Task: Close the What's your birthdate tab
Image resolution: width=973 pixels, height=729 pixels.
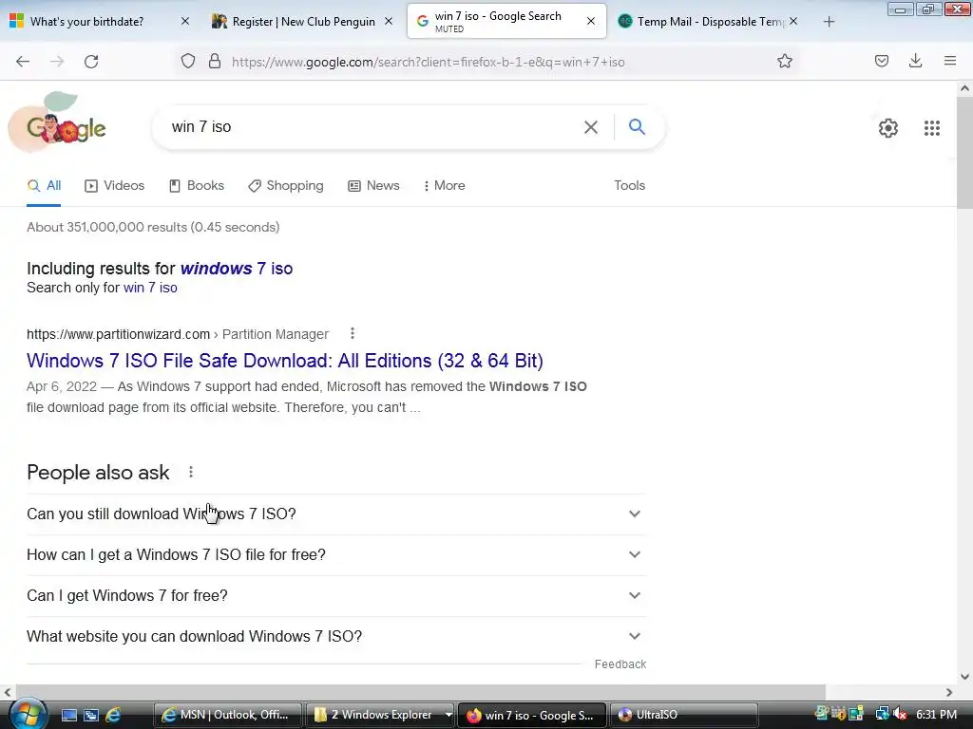Action: coord(185,21)
